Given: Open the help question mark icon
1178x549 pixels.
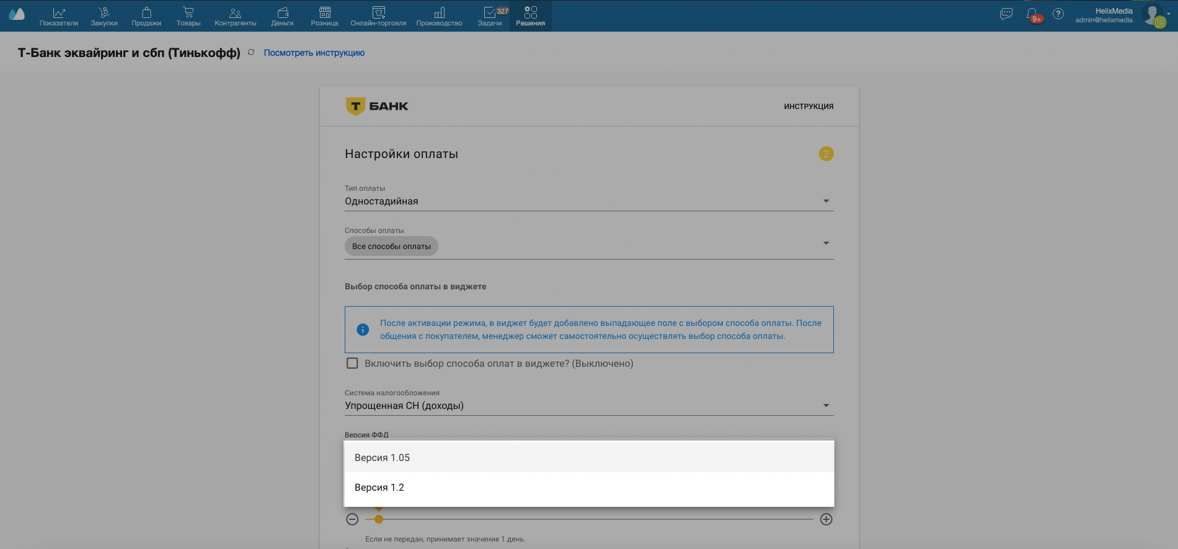Looking at the screenshot, I should (1058, 14).
